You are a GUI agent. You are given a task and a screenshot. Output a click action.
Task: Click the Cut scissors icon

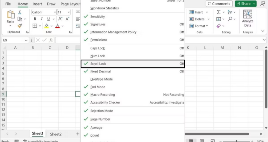[20, 12]
